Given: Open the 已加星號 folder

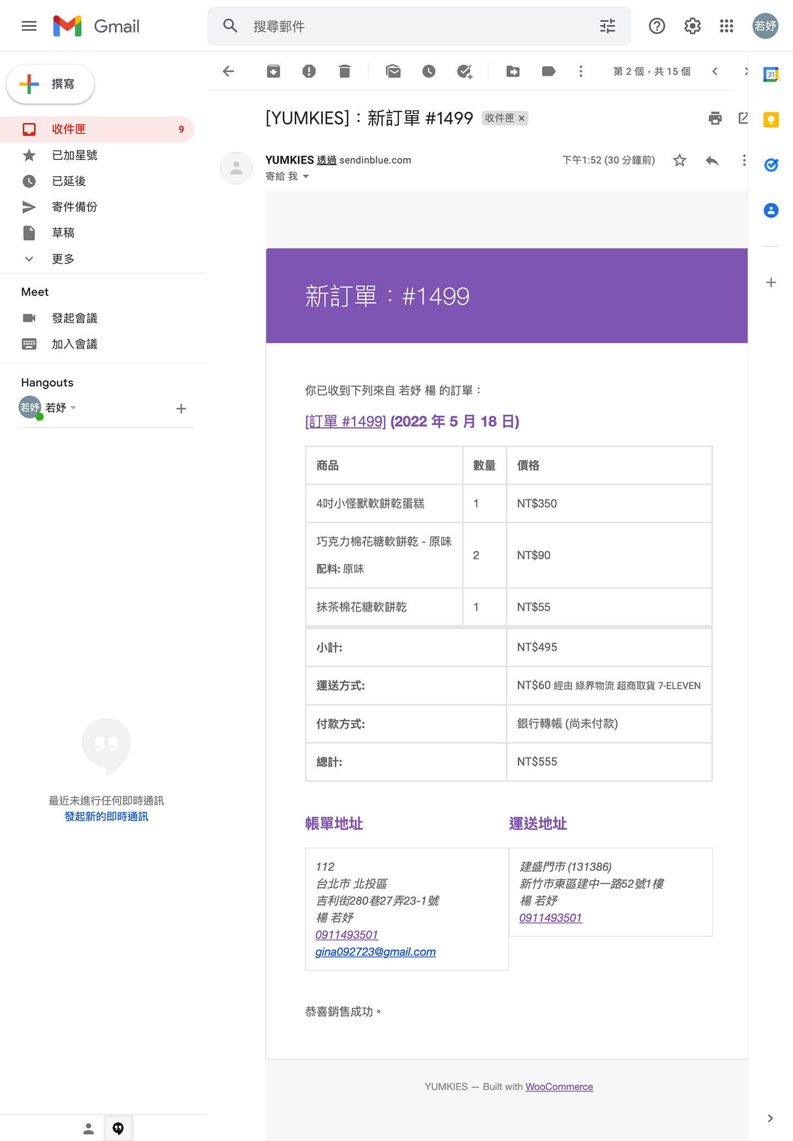Looking at the screenshot, I should point(74,155).
